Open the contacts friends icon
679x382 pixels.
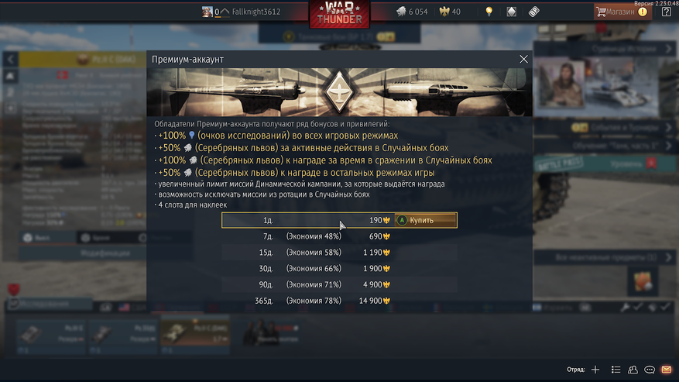point(633,370)
